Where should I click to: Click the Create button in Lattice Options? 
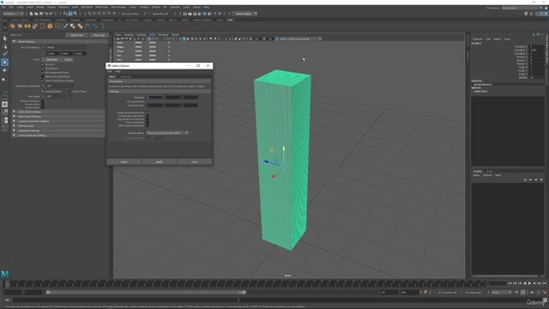pos(124,162)
